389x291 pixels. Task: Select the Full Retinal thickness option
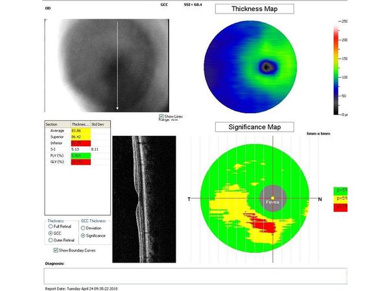coord(49,226)
